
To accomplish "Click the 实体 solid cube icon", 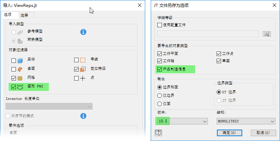I will click(20, 60).
